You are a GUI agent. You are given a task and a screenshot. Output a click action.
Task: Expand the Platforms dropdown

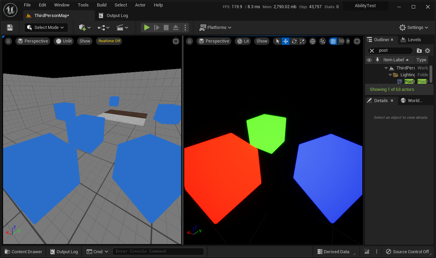(216, 28)
